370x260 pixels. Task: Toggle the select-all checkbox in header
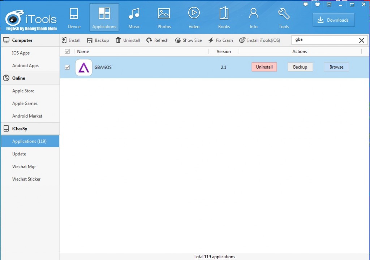click(x=67, y=51)
